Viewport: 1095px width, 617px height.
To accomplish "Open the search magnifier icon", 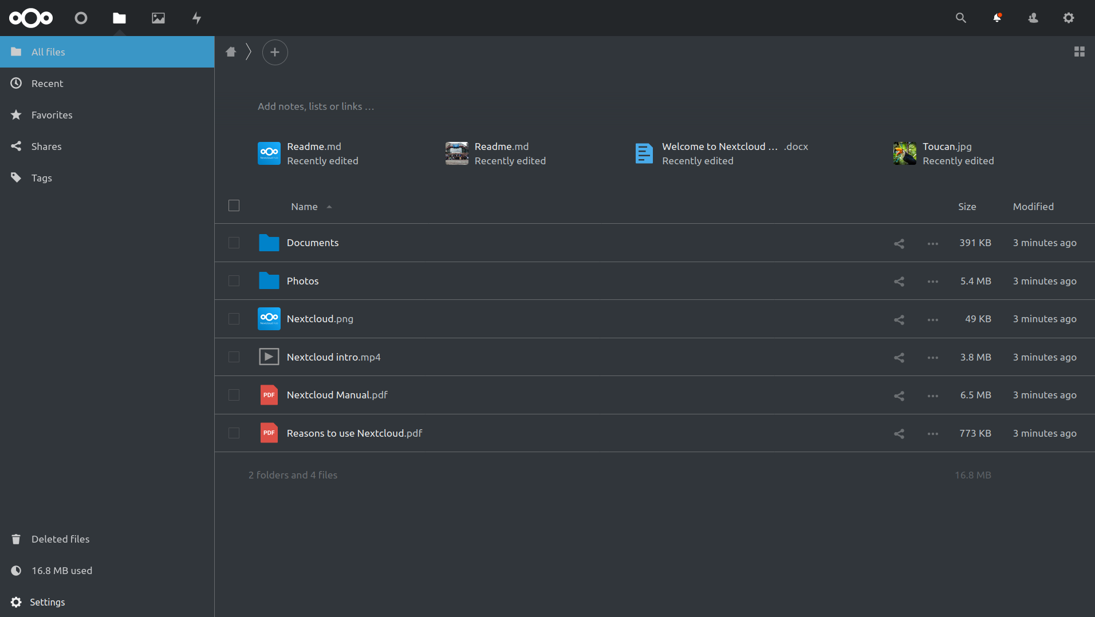I will [x=960, y=18].
